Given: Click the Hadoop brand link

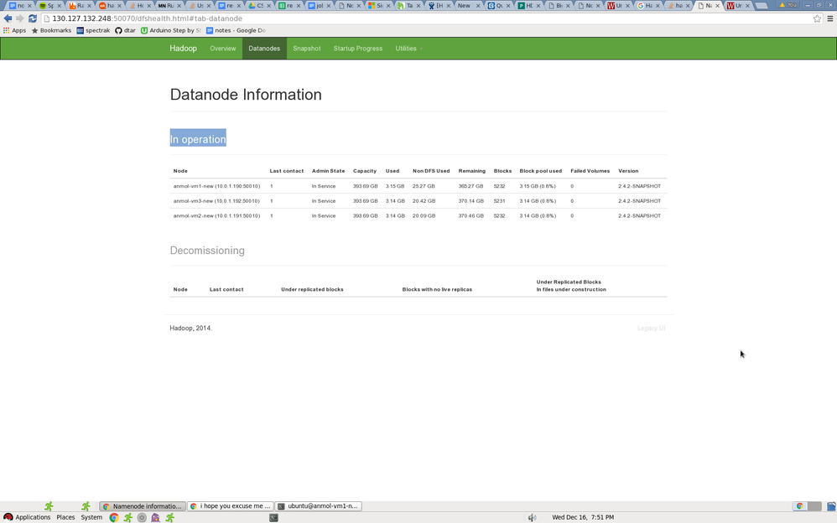Looking at the screenshot, I should (x=183, y=49).
